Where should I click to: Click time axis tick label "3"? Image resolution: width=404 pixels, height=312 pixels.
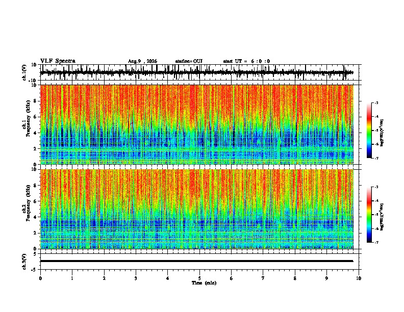coord(136,278)
